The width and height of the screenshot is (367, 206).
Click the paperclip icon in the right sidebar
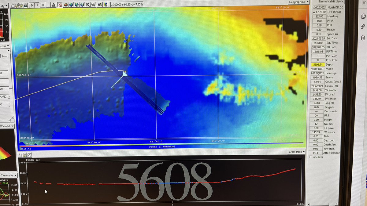363,26
